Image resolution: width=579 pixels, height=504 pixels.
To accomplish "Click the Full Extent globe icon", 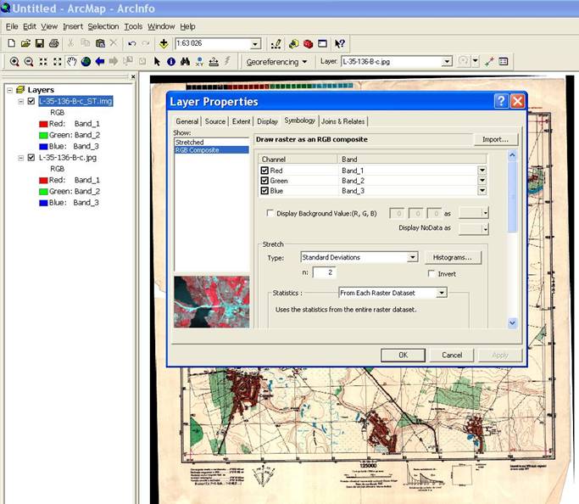I will point(86,62).
